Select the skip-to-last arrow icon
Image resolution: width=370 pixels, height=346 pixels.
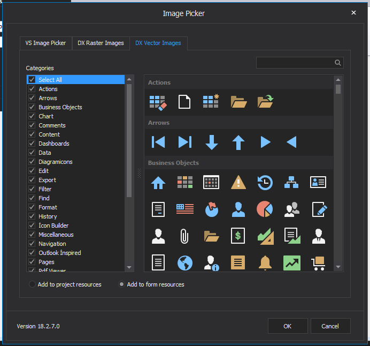[185, 142]
